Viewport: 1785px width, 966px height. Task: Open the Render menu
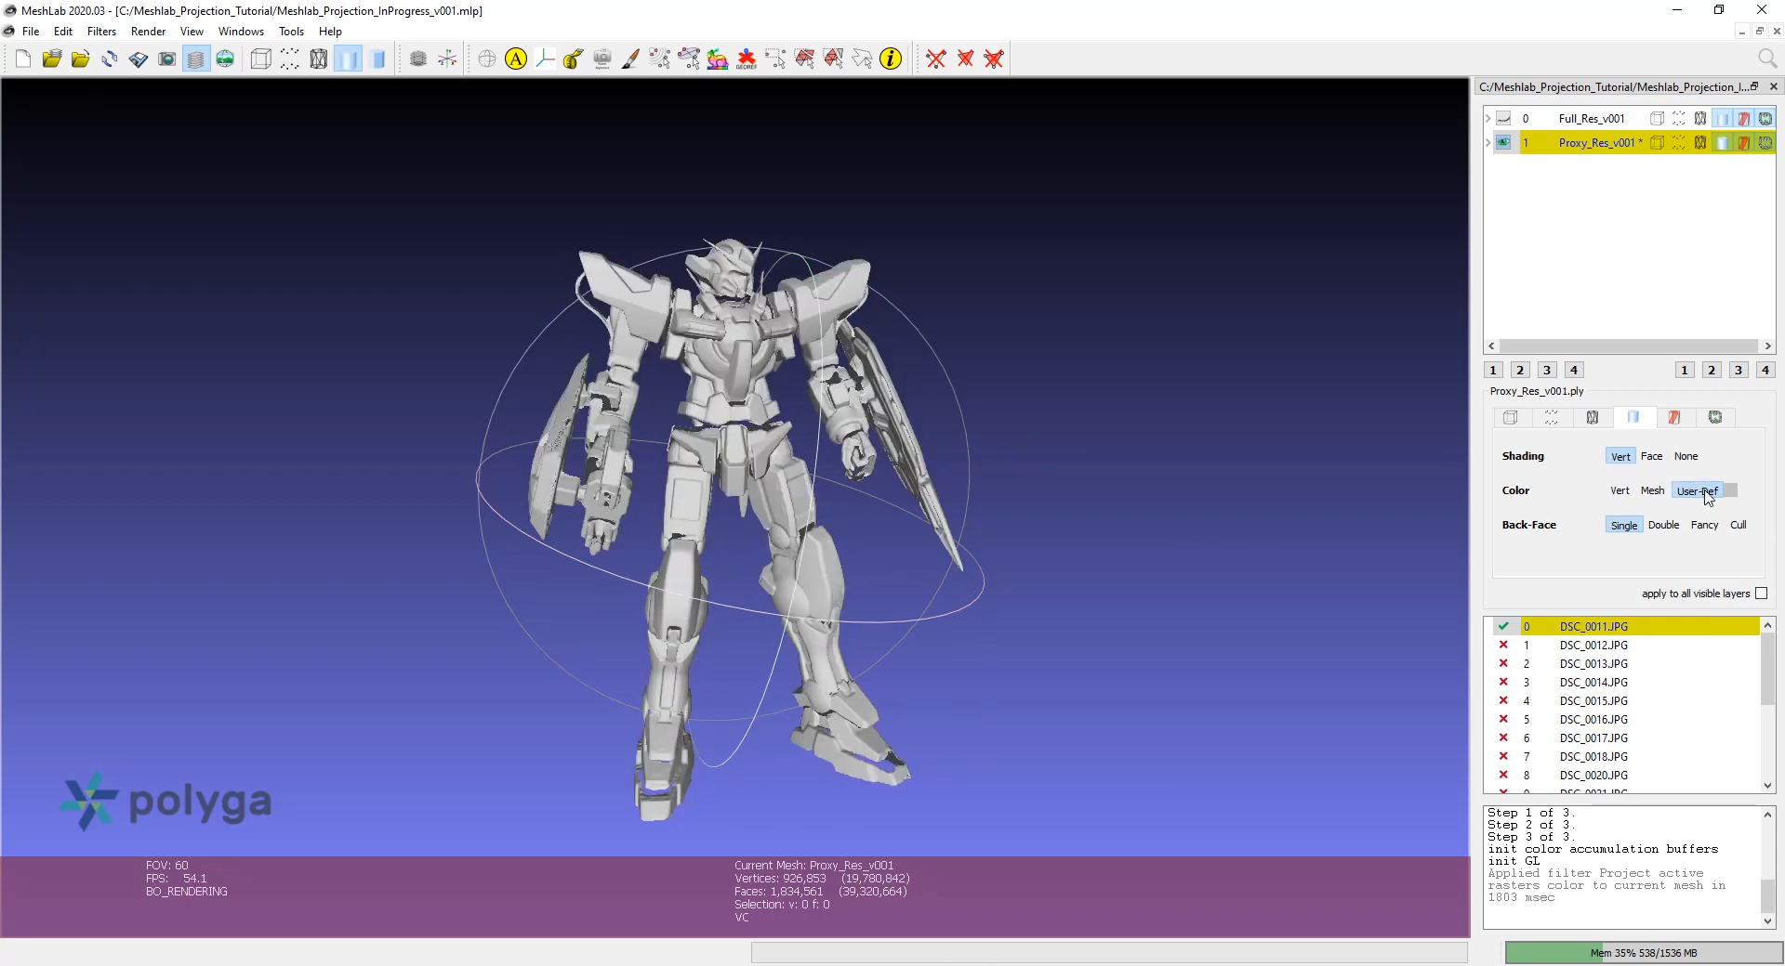148,32
